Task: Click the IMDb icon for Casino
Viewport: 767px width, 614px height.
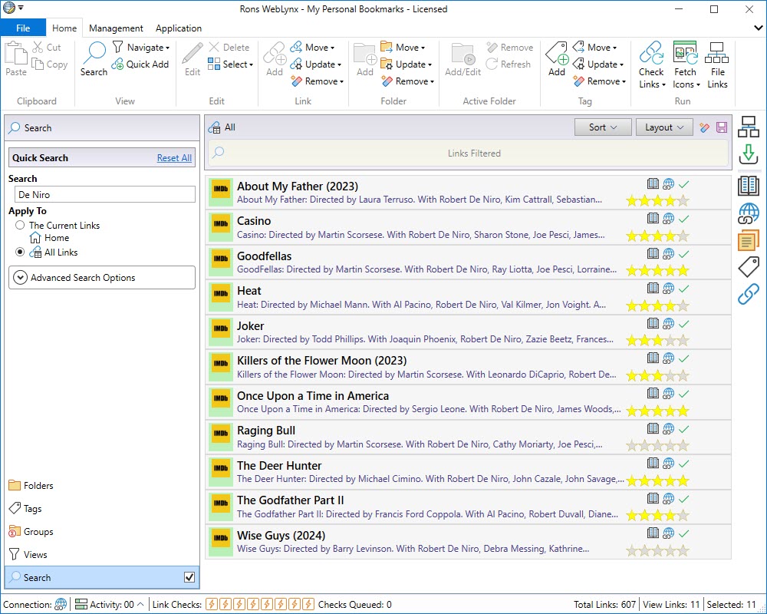Action: 221,223
